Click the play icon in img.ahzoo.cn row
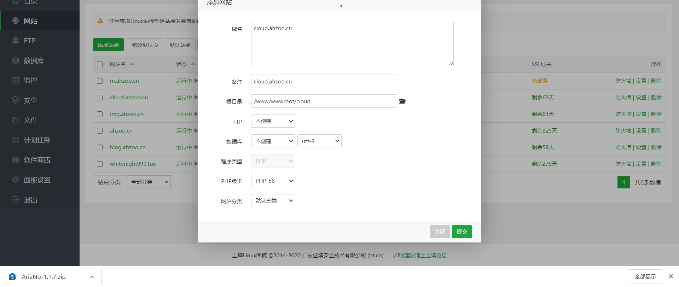 pos(196,114)
